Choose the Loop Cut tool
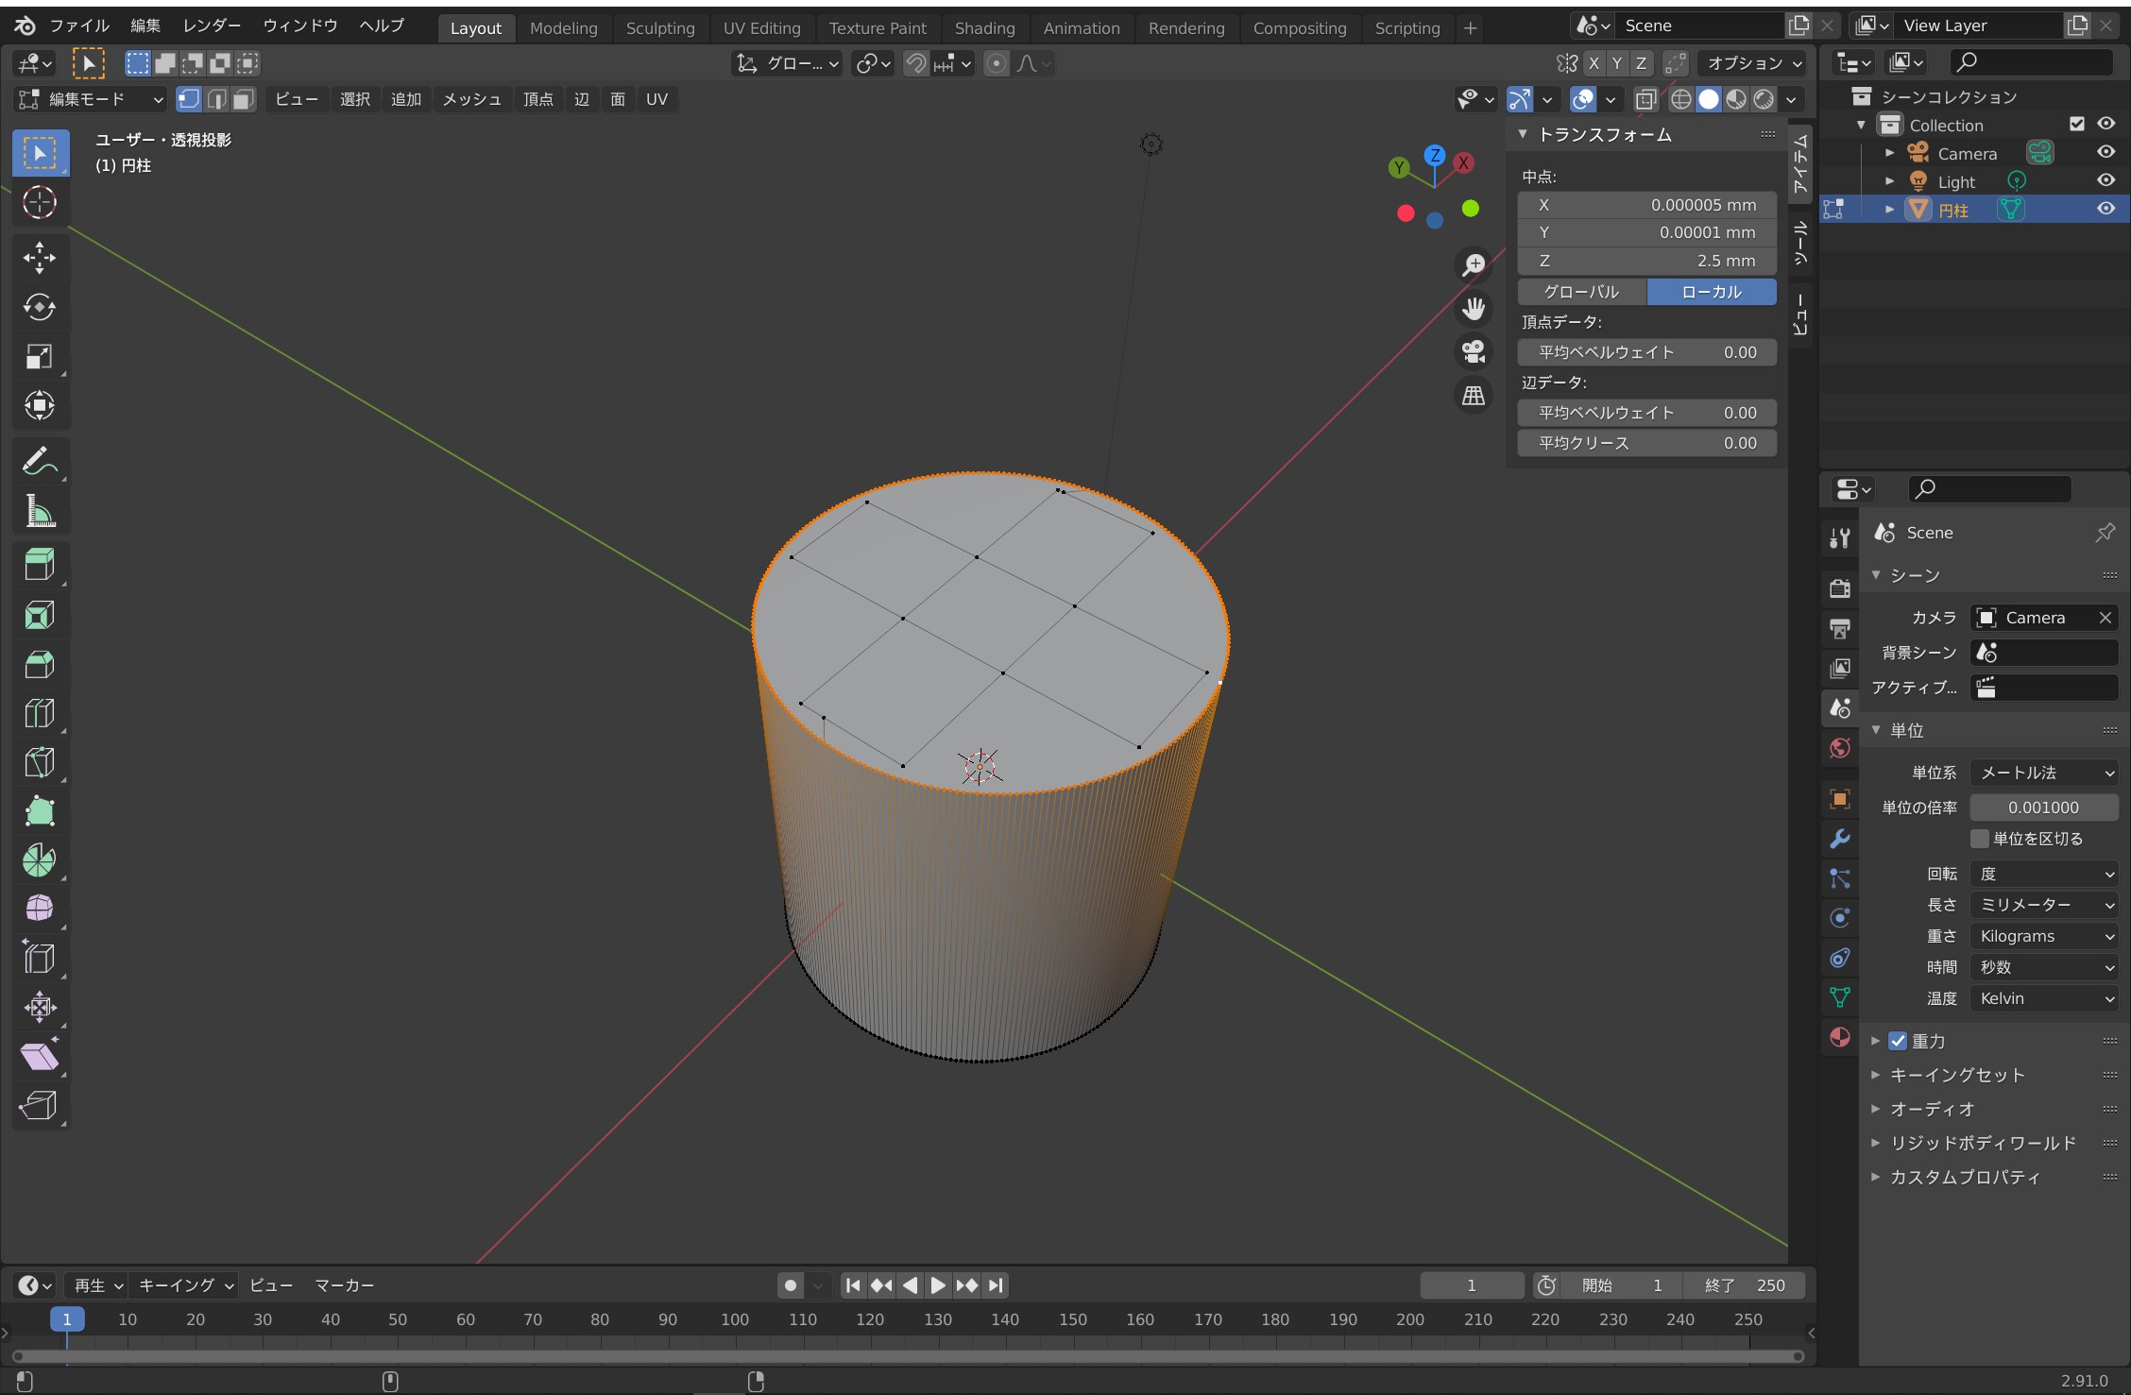Image resolution: width=2131 pixels, height=1395 pixels. coord(39,713)
